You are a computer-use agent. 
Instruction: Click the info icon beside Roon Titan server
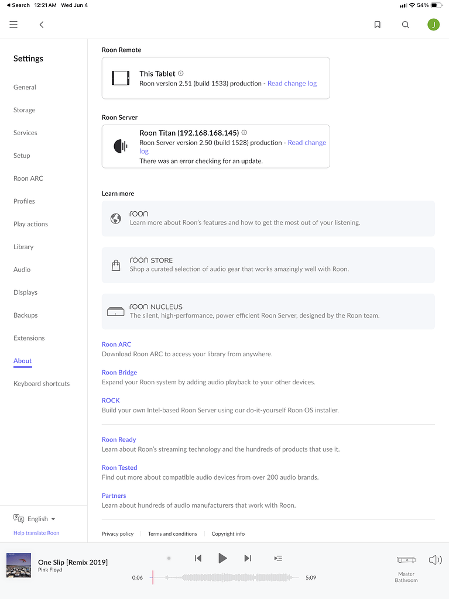245,133
